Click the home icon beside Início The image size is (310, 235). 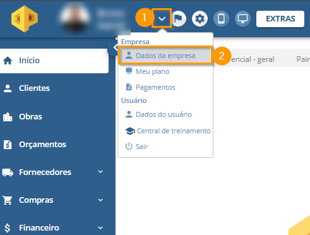pyautogui.click(x=8, y=61)
